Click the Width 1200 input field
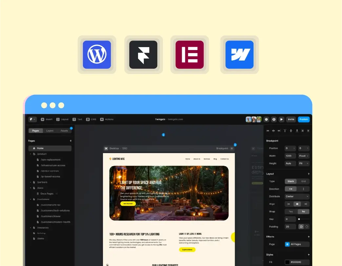This screenshot has height=266, width=342. (290, 156)
